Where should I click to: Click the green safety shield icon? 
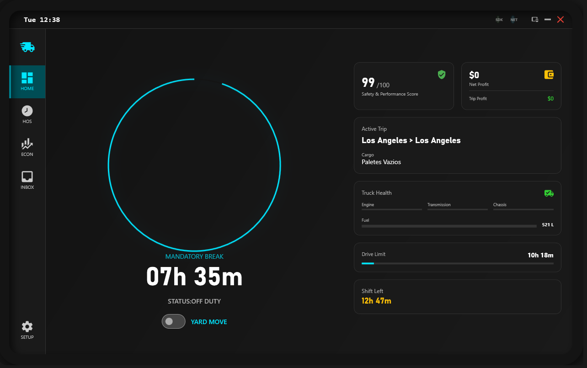point(441,75)
